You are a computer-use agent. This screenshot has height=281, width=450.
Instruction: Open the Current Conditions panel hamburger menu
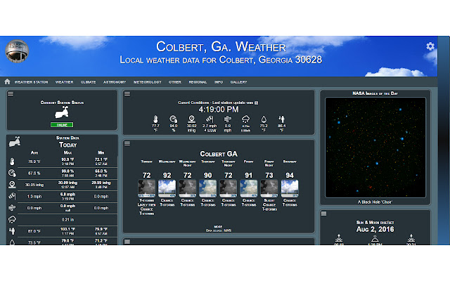tap(127, 93)
